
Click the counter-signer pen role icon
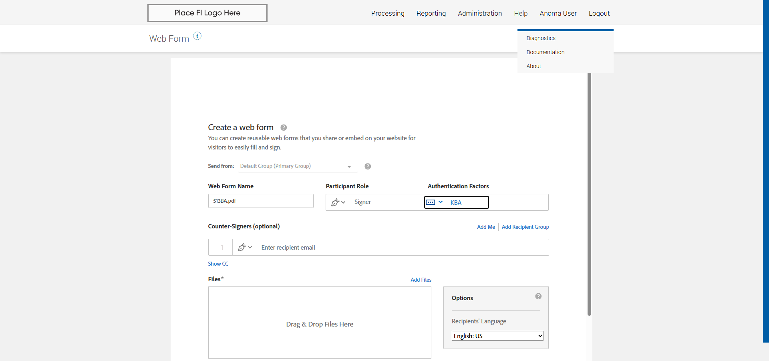pos(242,248)
